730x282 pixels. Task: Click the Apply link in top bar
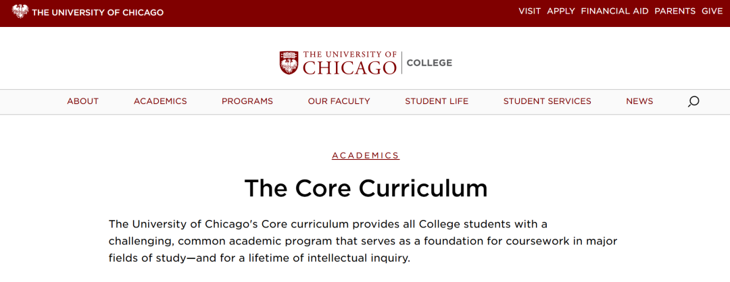pos(561,11)
